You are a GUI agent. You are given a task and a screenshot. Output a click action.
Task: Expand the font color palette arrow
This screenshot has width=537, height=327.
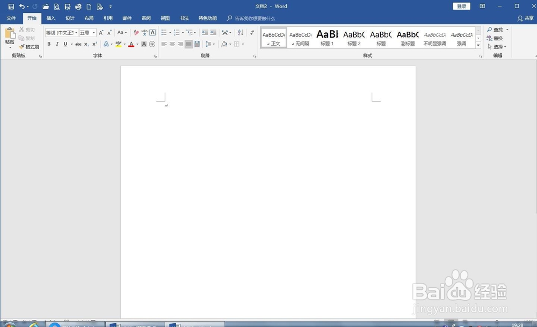(x=137, y=44)
